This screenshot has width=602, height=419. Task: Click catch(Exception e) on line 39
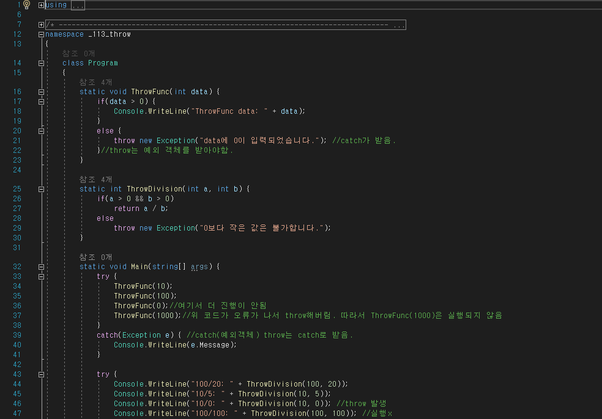click(x=135, y=335)
